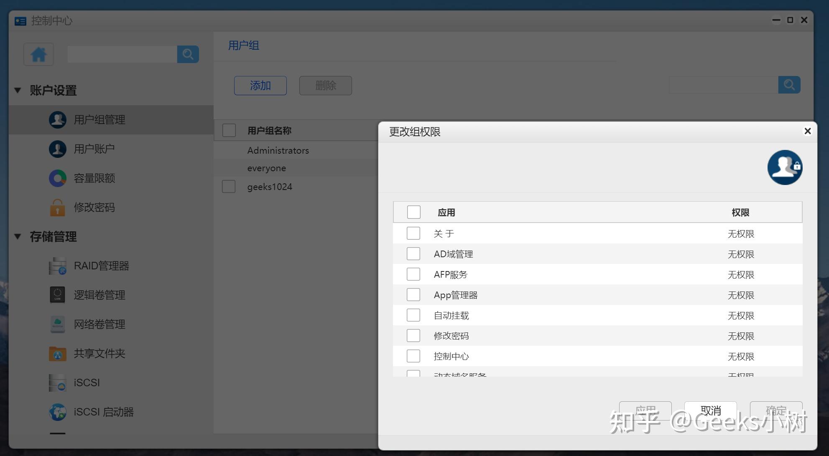The height and width of the screenshot is (456, 829).
Task: Click the 取消 button
Action: 710,410
